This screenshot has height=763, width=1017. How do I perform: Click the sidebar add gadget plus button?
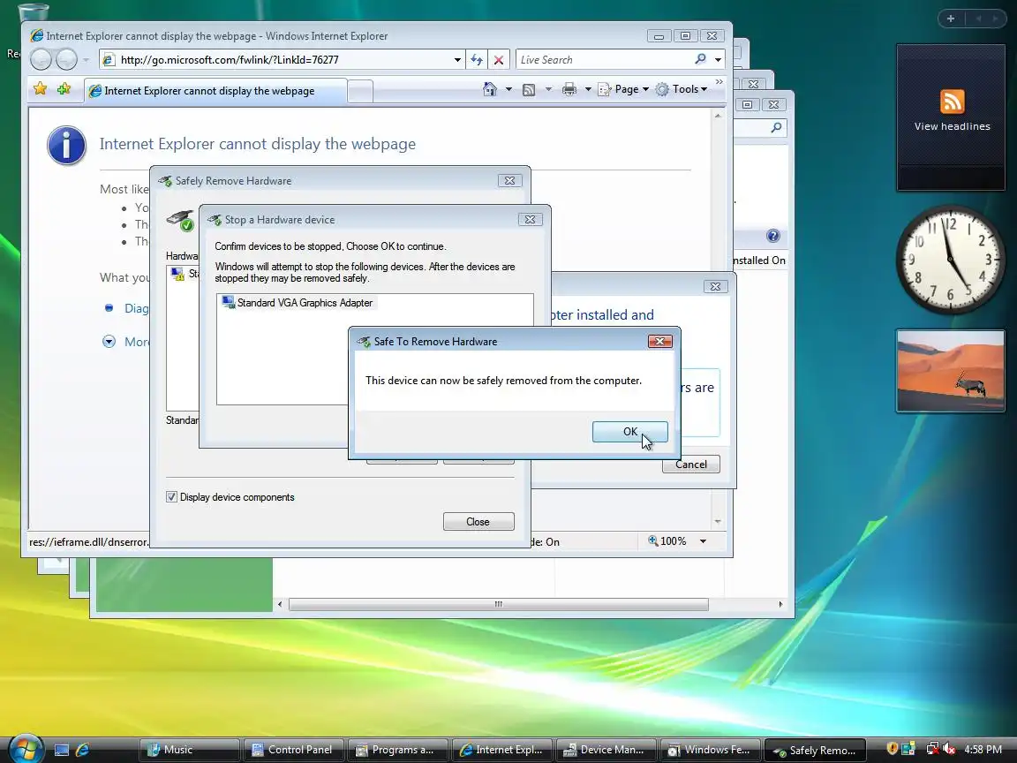point(951,19)
